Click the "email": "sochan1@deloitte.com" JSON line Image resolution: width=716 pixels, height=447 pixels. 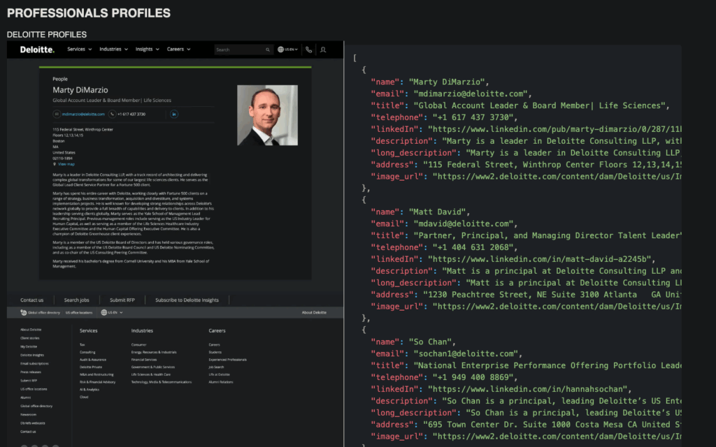point(446,353)
